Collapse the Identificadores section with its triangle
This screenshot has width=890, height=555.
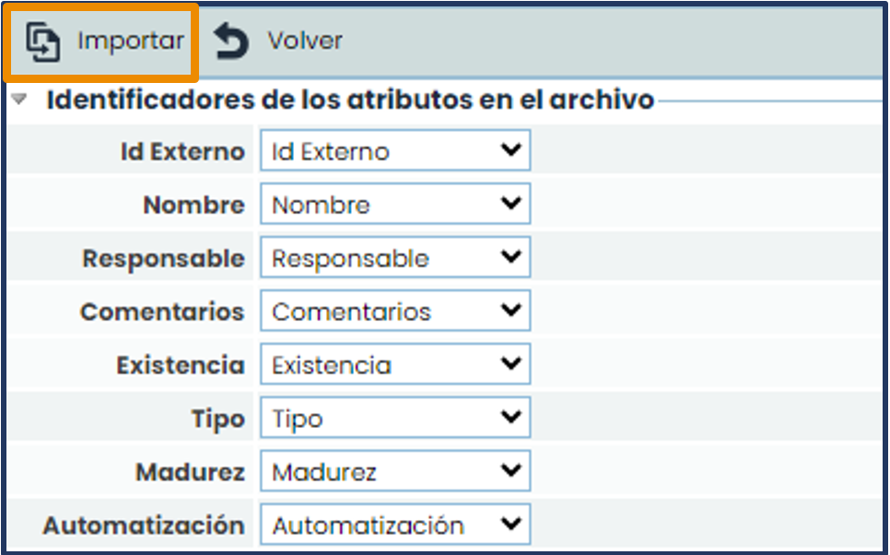20,99
